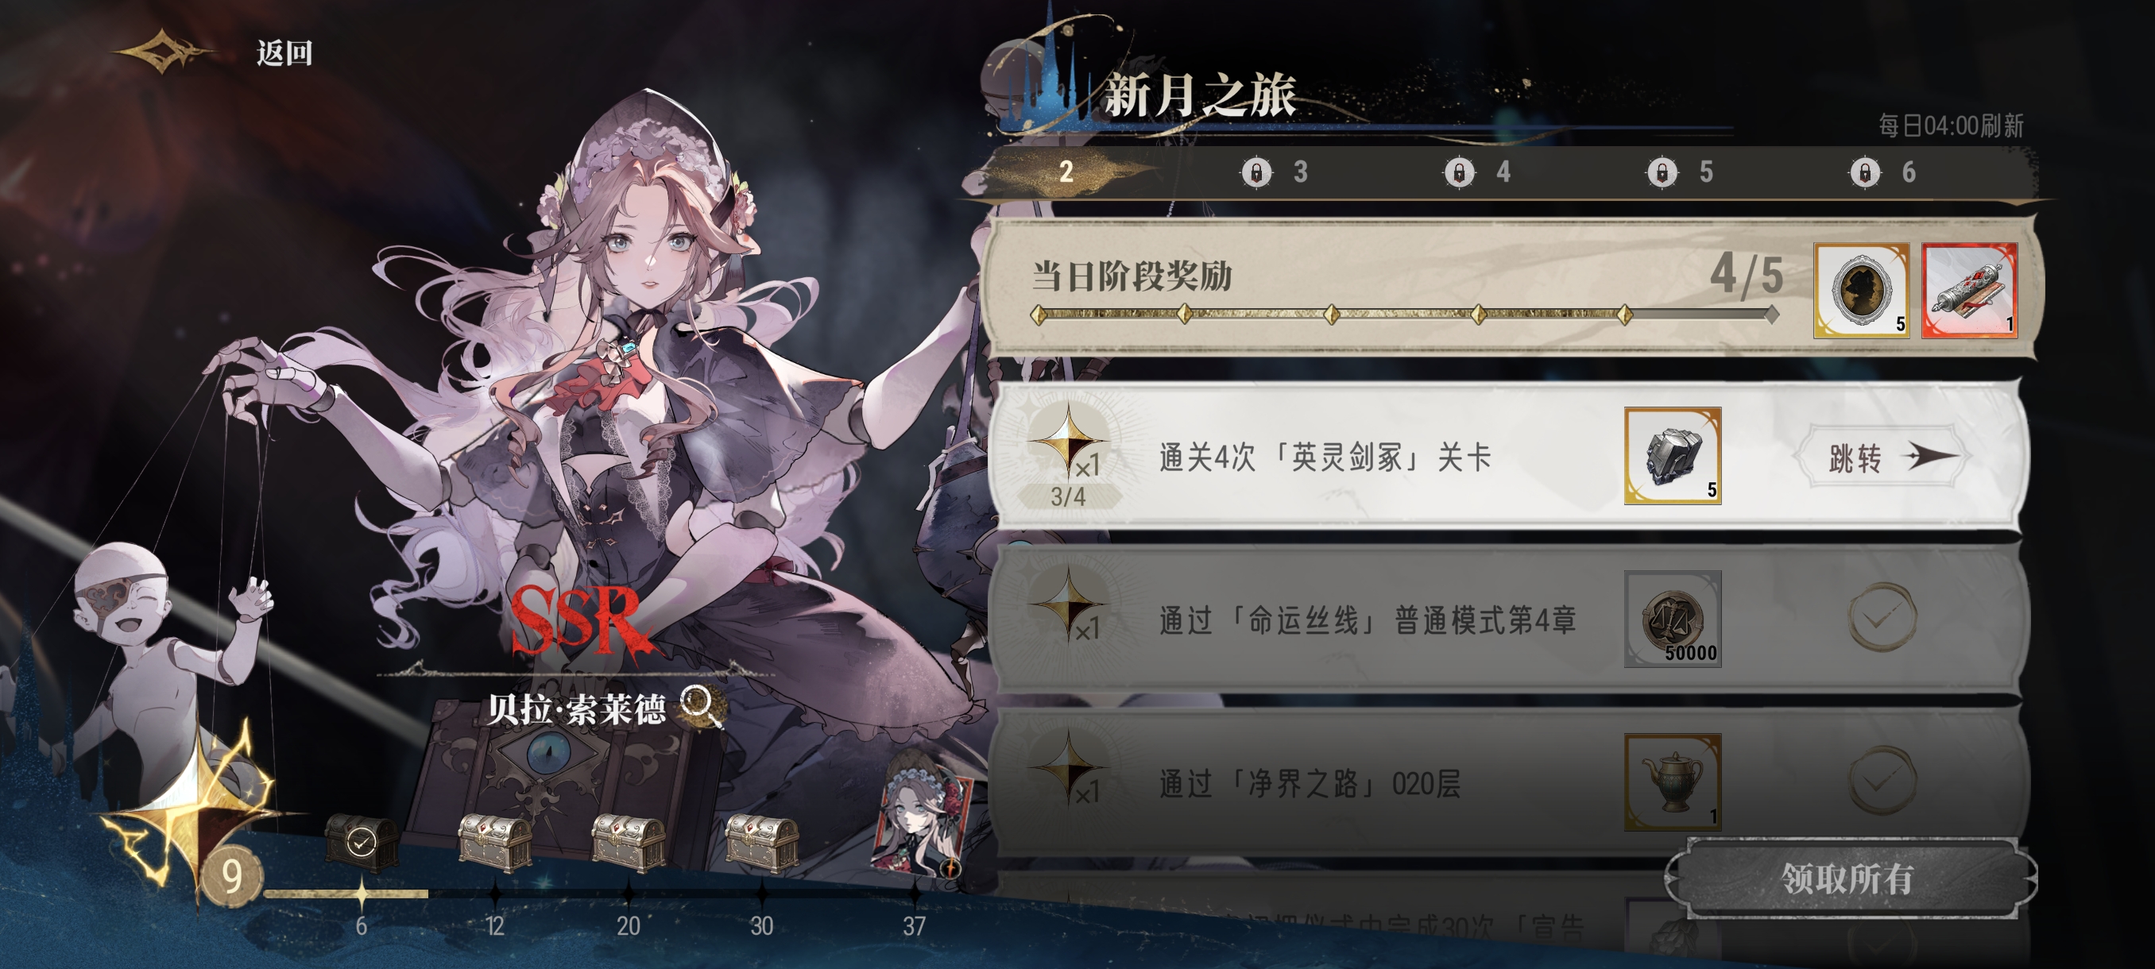Click the 当日阶段奖励 progress bar
2155x969 pixels.
click(x=1406, y=315)
